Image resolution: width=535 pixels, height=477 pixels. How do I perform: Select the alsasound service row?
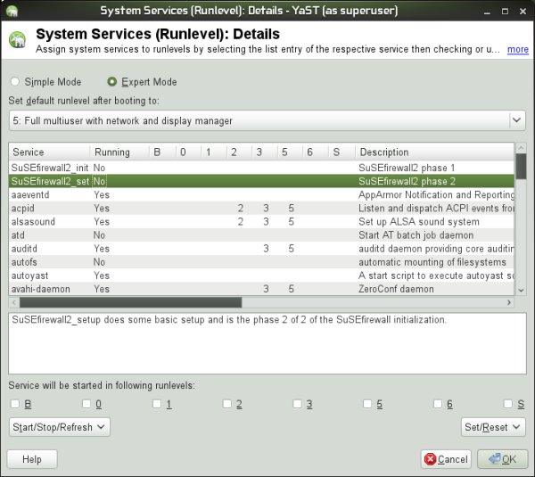coord(261,222)
